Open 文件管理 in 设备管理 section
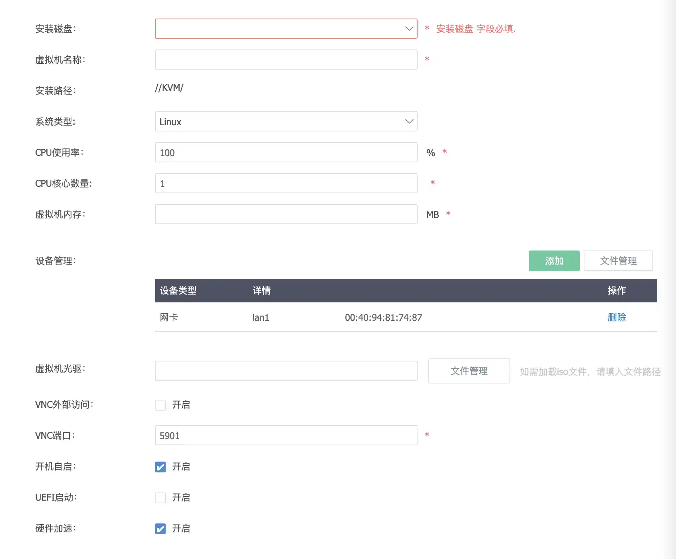Viewport: 676px width, 559px height. coord(618,261)
